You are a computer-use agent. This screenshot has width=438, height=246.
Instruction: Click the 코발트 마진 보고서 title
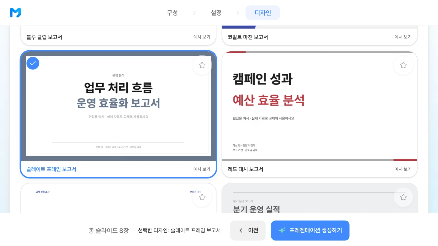(x=248, y=37)
